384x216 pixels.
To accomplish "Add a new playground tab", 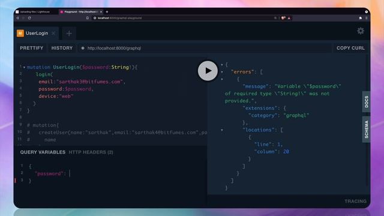I will 69,34.
